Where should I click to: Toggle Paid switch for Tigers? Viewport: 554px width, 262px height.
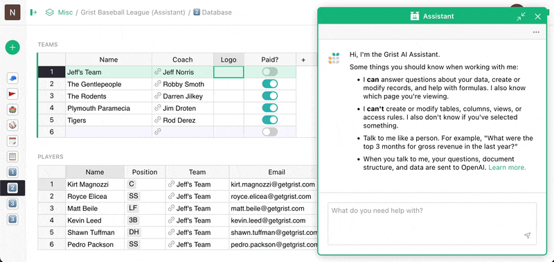coord(270,120)
